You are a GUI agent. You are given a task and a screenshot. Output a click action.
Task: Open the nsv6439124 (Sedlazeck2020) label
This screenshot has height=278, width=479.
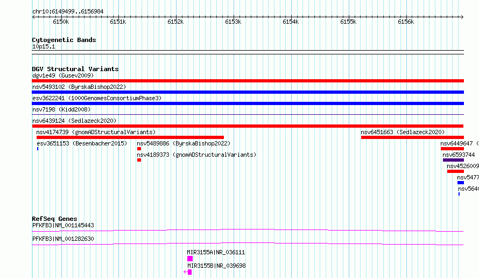[x=74, y=121]
